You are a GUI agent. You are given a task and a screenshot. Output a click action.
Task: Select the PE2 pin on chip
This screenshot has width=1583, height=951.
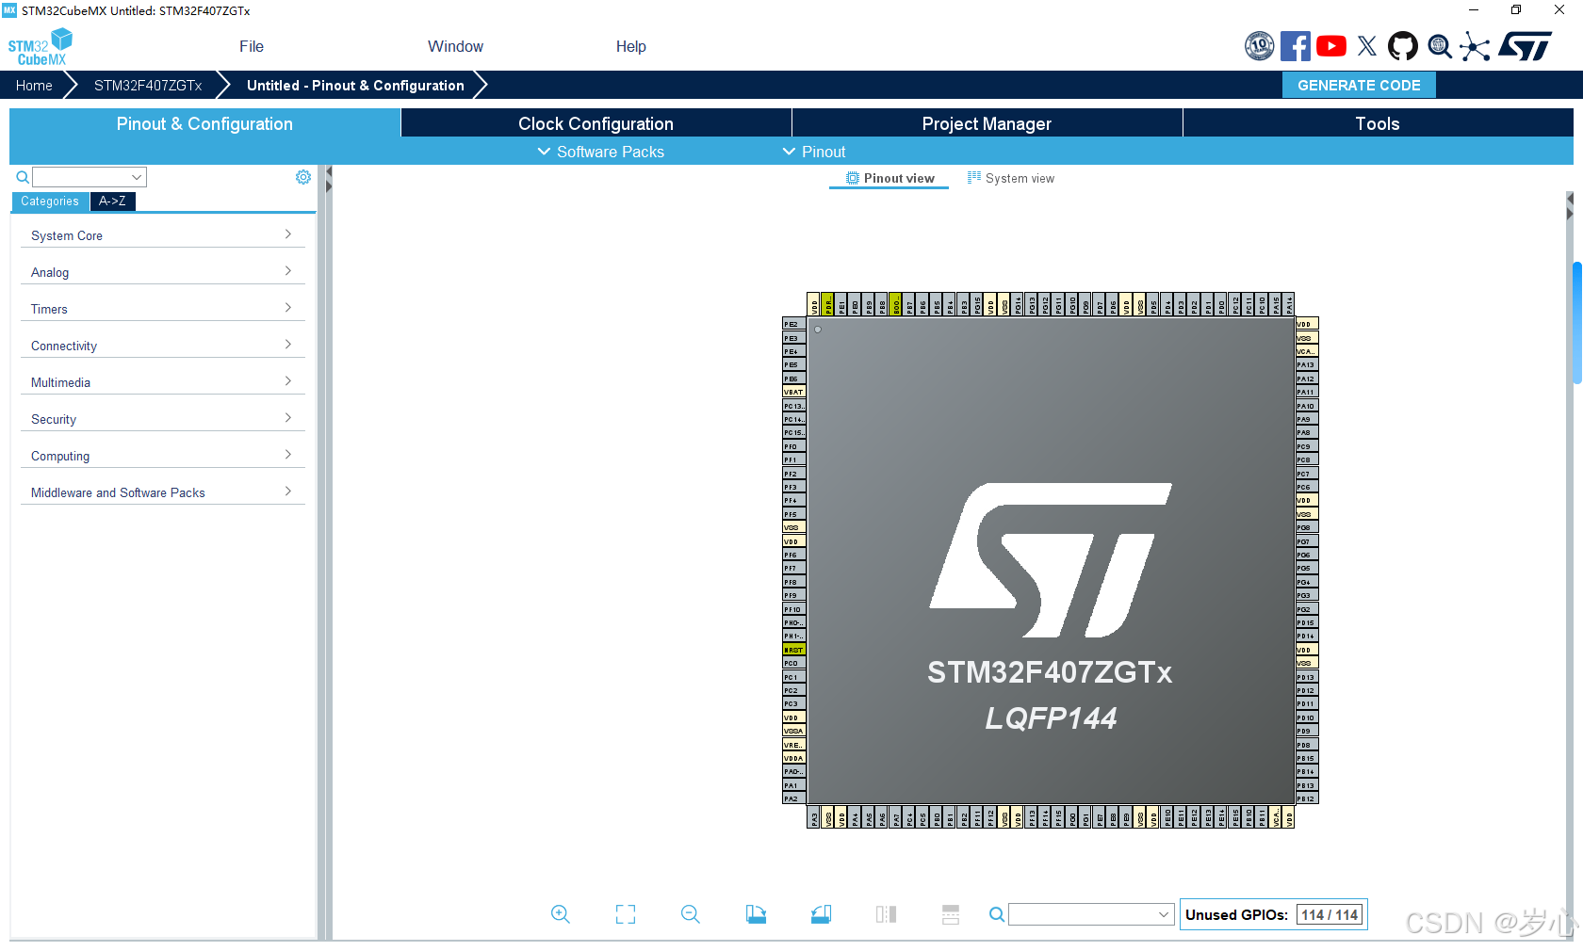click(793, 324)
